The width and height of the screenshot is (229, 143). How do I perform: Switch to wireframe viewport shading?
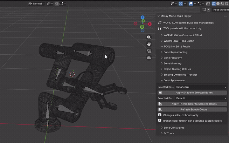tap(214, 3)
